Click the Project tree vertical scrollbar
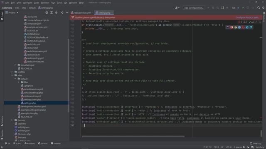This screenshot has width=266, height=149. pyautogui.click(x=68, y=75)
